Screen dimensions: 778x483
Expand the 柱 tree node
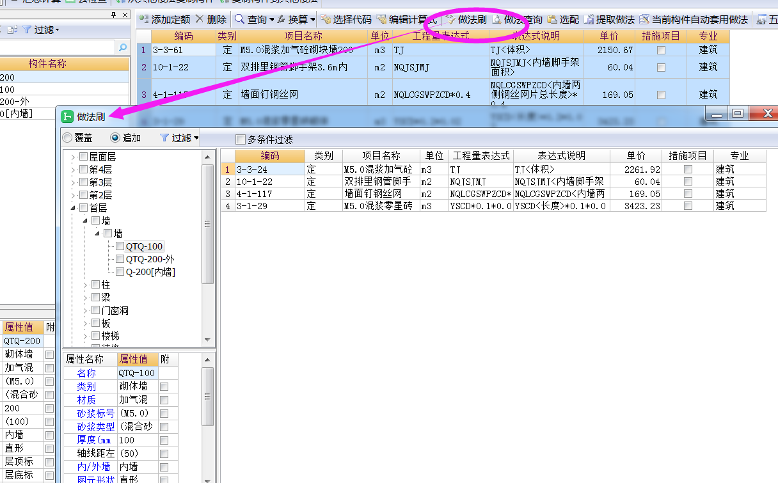86,285
